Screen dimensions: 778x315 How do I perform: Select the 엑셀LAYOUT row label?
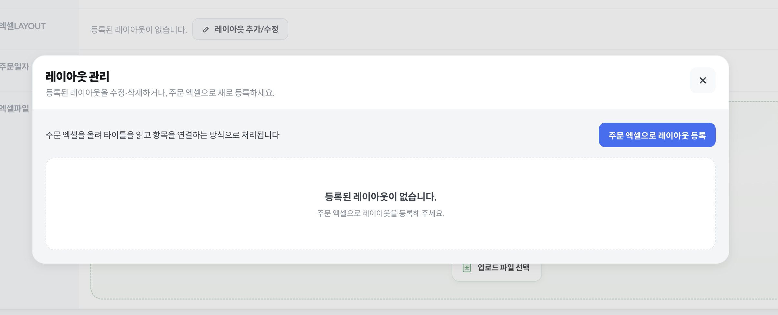pyautogui.click(x=23, y=26)
